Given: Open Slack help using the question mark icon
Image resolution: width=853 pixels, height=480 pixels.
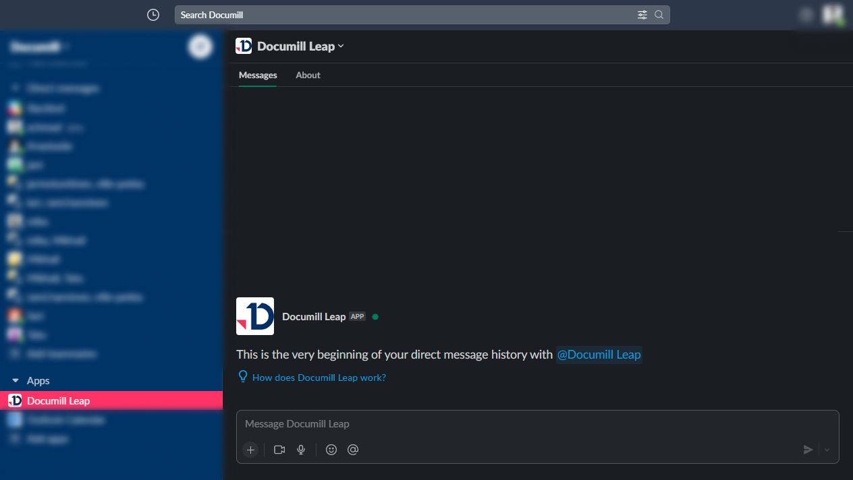Looking at the screenshot, I should coord(806,14).
